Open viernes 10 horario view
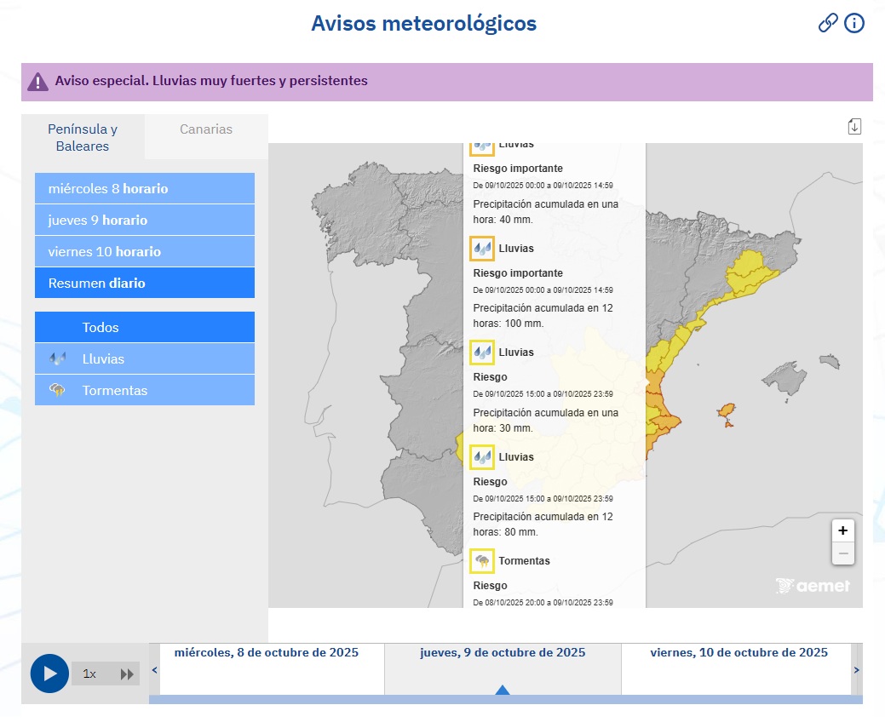 [145, 252]
